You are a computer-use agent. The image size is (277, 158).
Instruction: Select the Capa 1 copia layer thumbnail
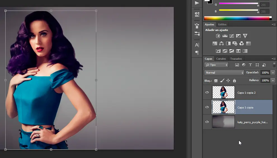[224, 107]
